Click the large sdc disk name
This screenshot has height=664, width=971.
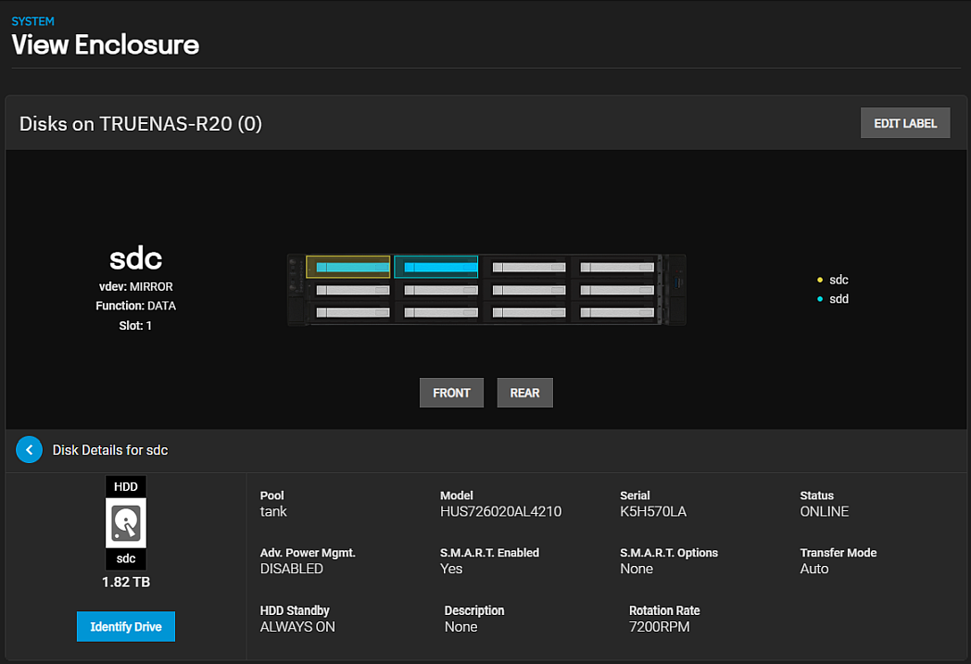[135, 258]
